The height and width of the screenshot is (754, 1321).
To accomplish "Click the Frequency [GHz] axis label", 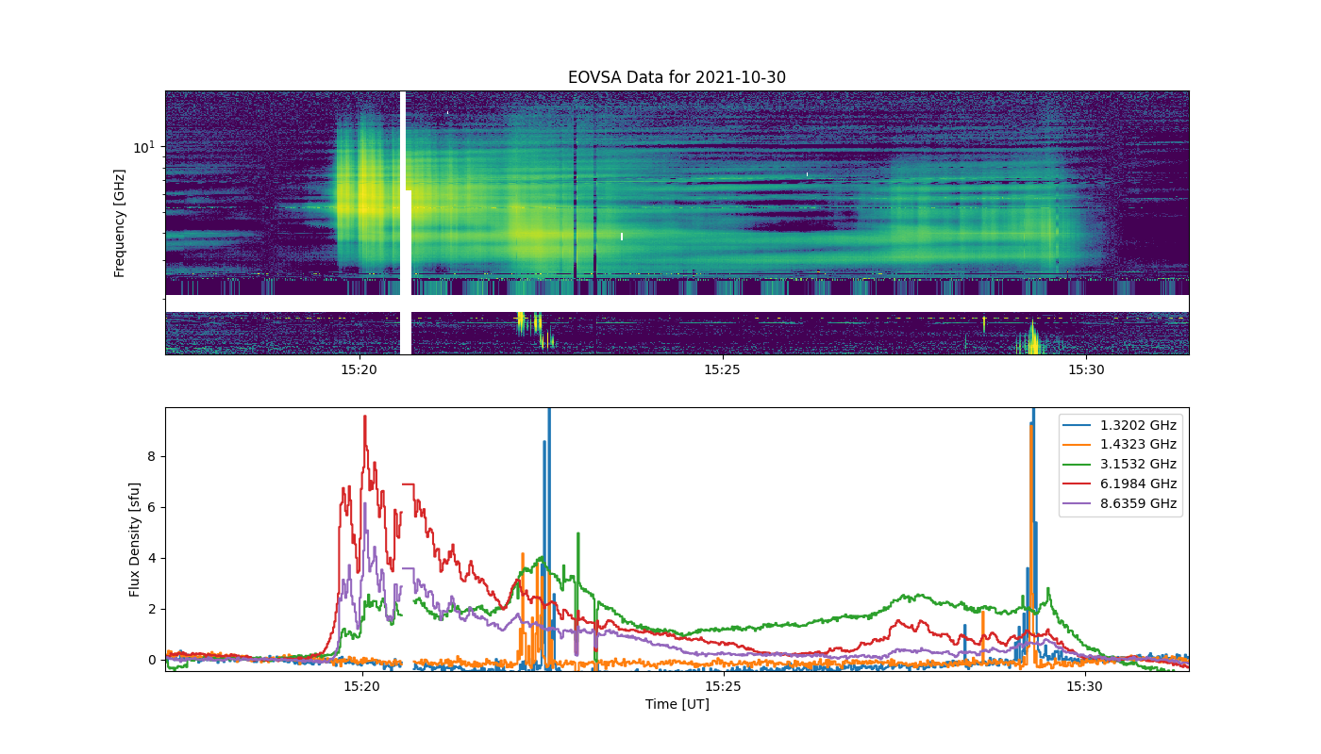I will 120,223.
